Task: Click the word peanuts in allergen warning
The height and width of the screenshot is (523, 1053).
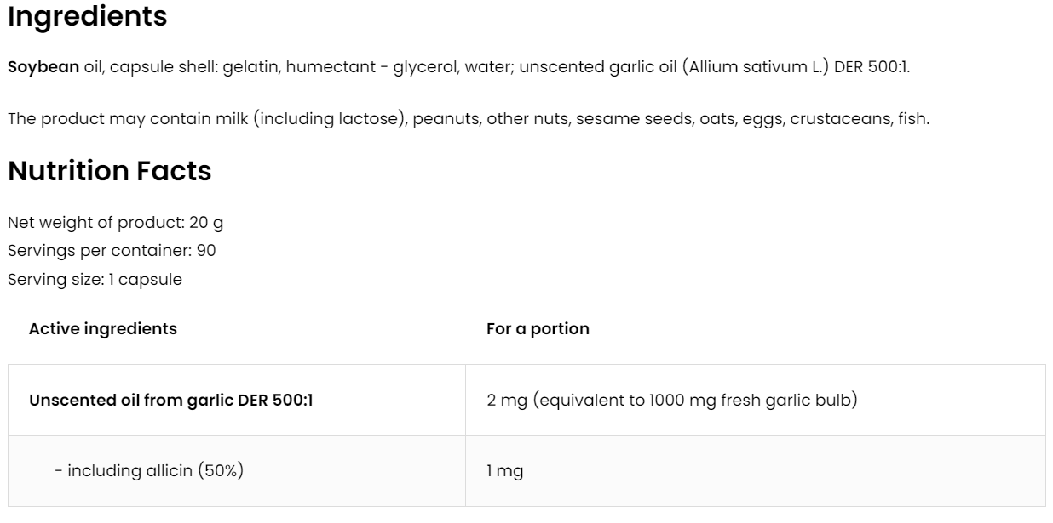Action: 448,119
